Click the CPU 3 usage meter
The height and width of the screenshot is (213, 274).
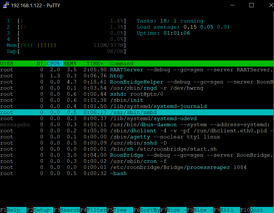66,33
